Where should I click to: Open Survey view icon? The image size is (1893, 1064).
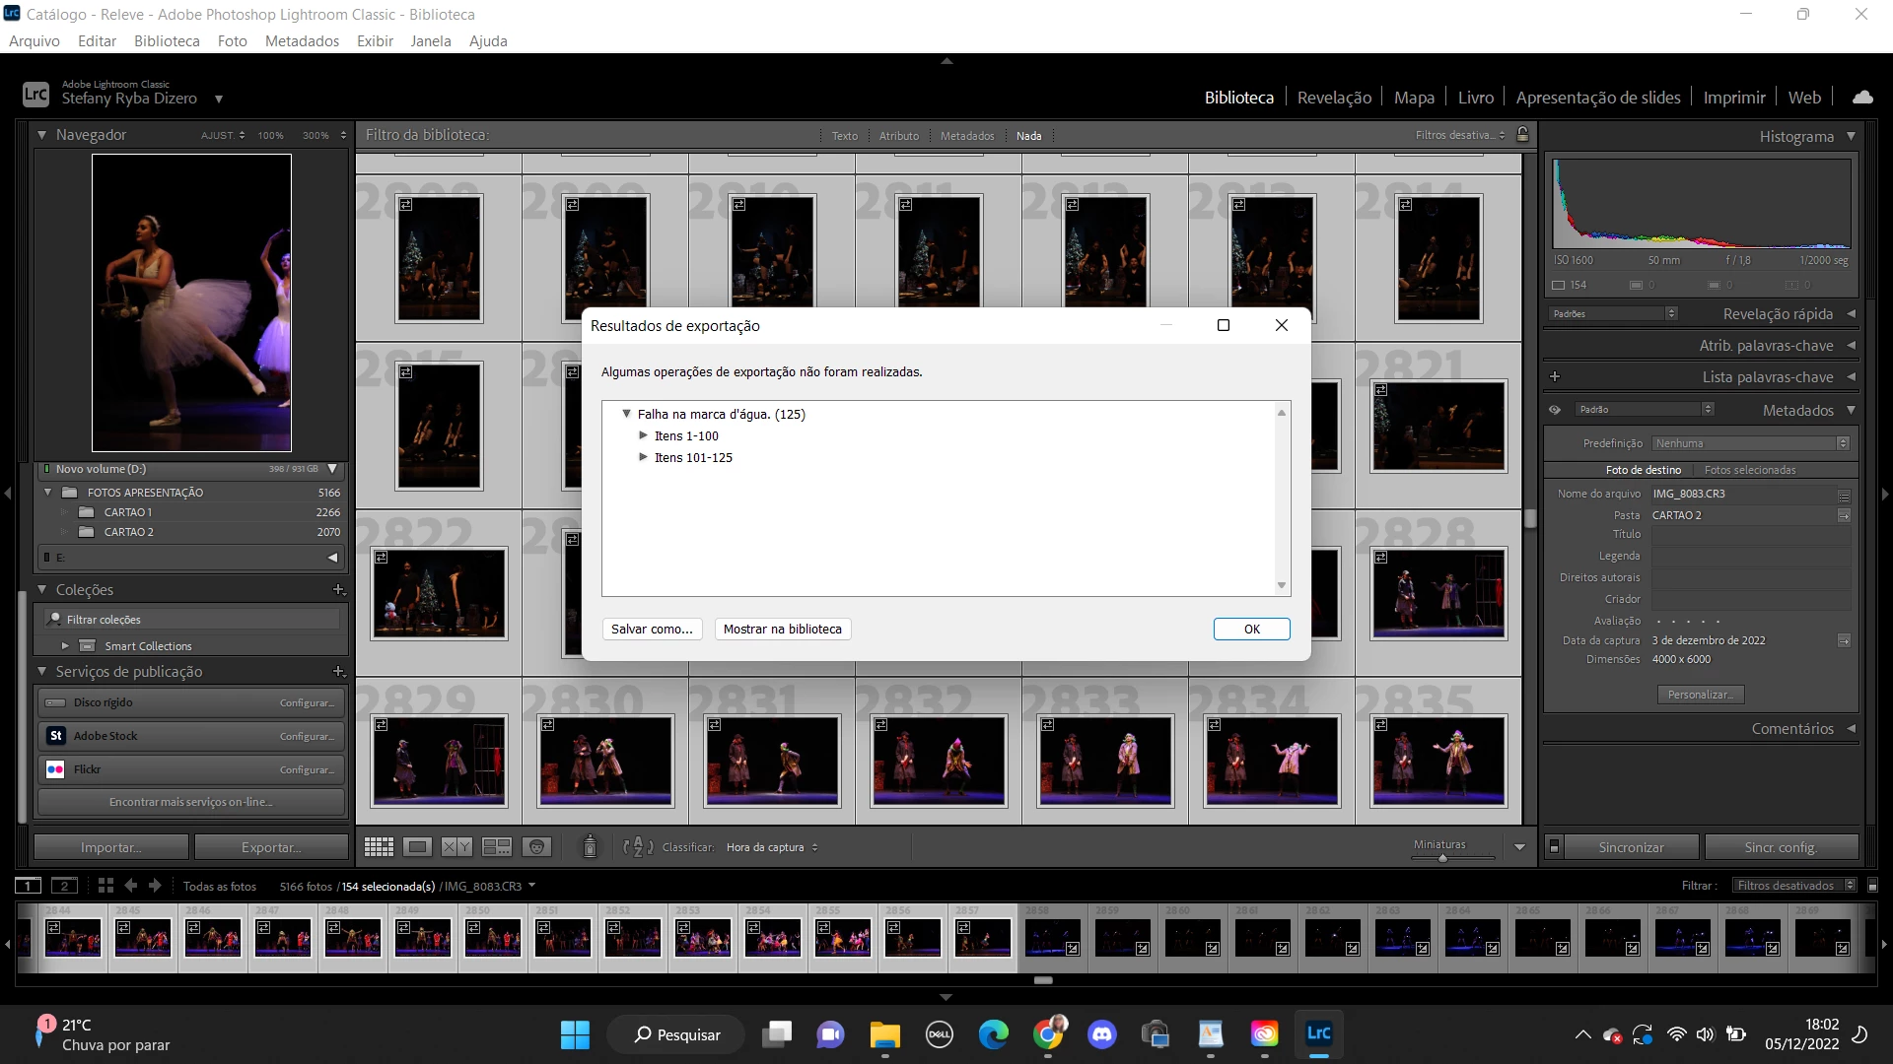(x=496, y=847)
